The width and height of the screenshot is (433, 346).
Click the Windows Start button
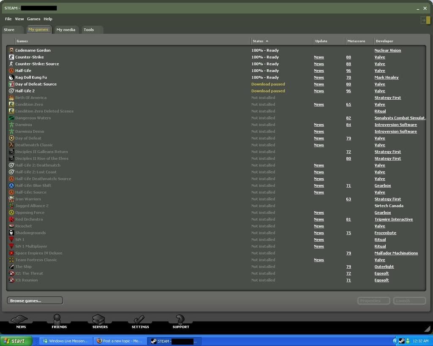pos(16,341)
